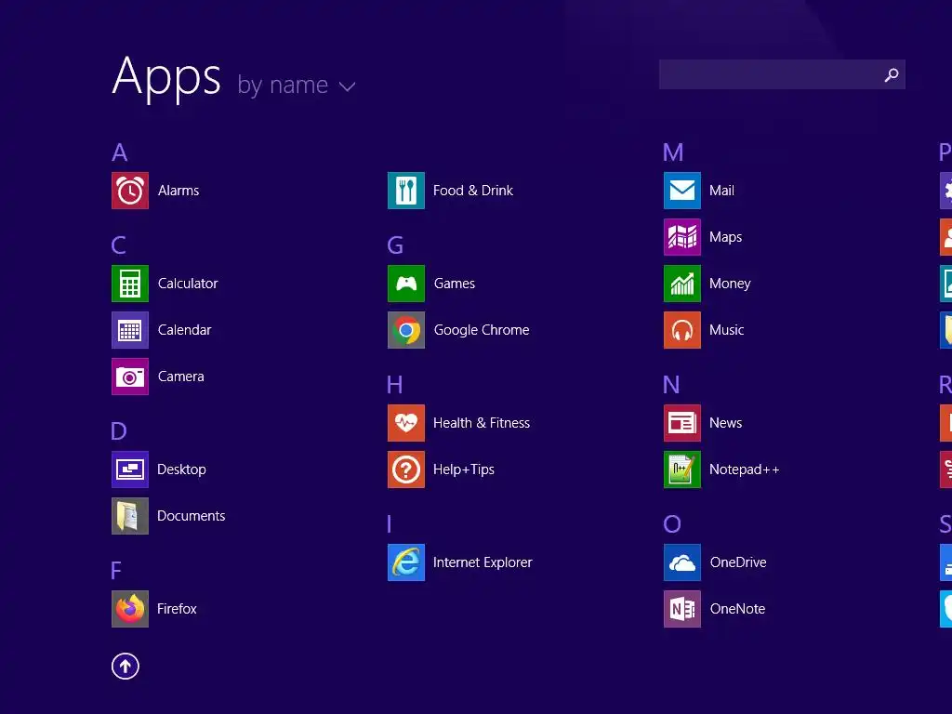The height and width of the screenshot is (714, 952).
Task: Launch the Notepad++ icon
Action: (x=682, y=469)
